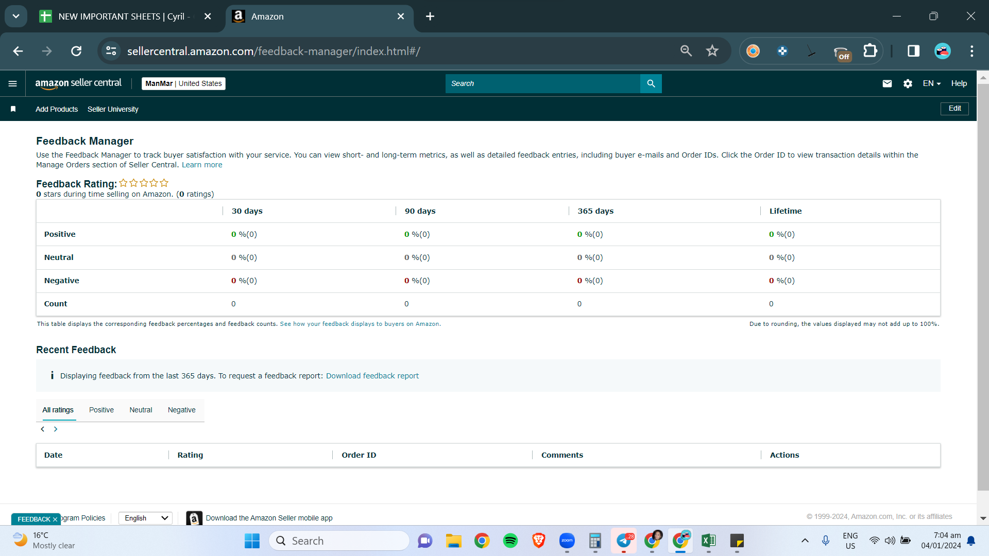Click the browser zoom magnifier icon

[x=686, y=51]
